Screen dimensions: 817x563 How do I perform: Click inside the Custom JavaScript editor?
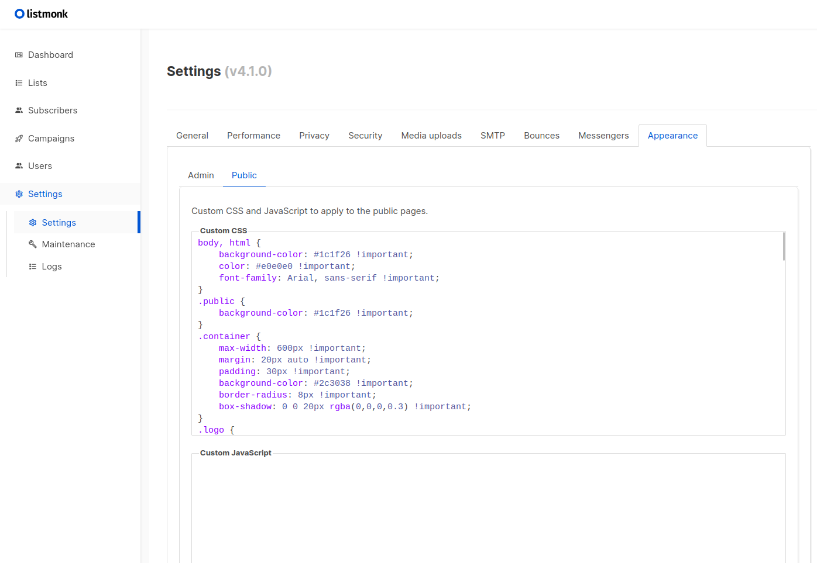pos(488,509)
